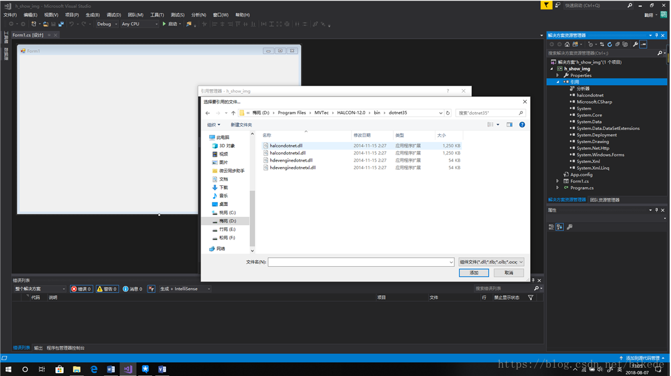Click the Help icon in the file dialog
This screenshot has width=671, height=376.
522,125
